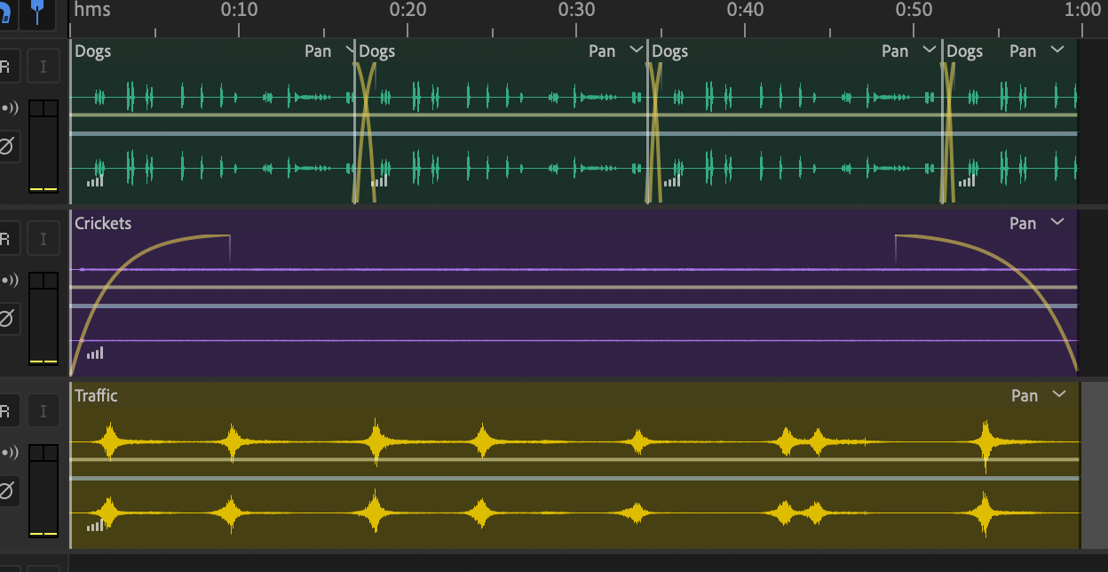
Task: Select Dogs clip name starting at 0:52
Action: [965, 52]
